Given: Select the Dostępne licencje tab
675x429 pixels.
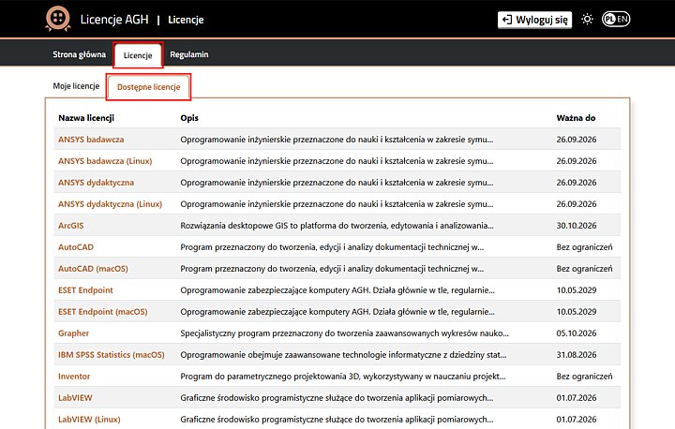Looking at the screenshot, I should 148,87.
